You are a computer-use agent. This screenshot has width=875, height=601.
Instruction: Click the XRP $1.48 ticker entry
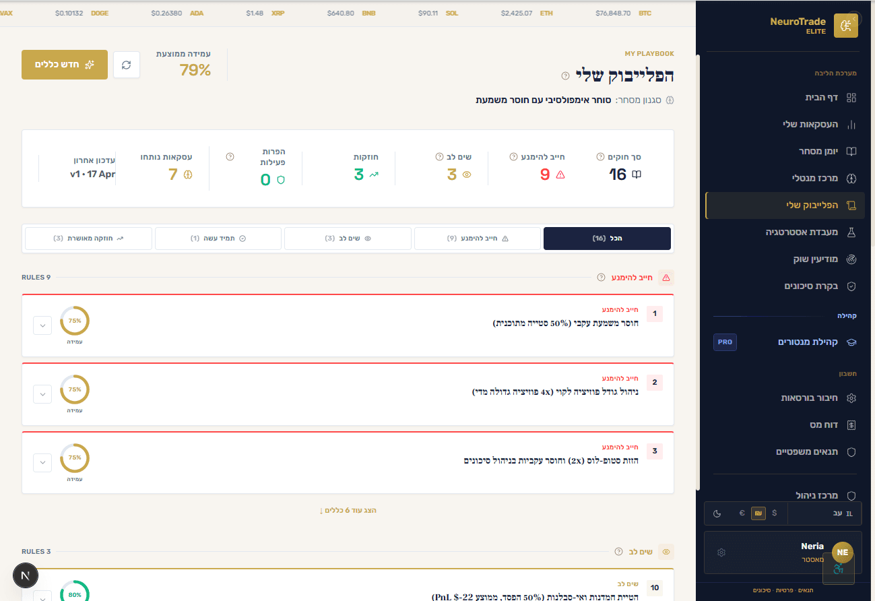pos(265,13)
